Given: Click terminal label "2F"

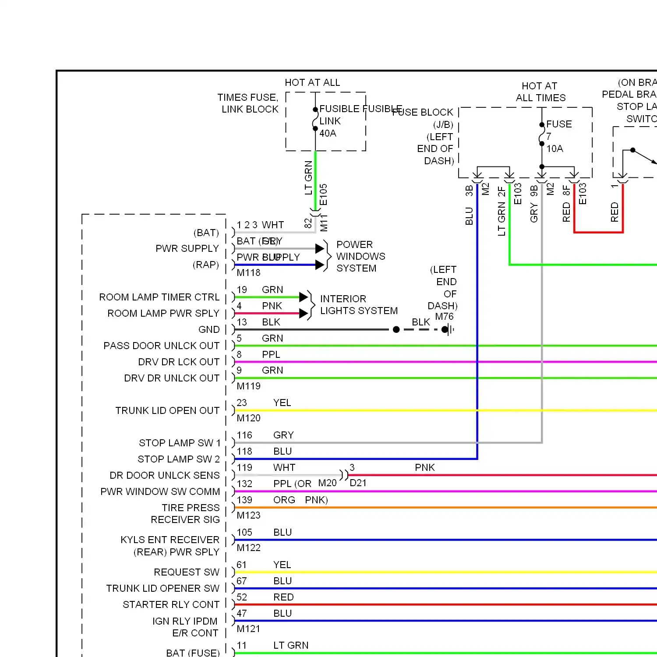Looking at the screenshot, I should pyautogui.click(x=502, y=192).
